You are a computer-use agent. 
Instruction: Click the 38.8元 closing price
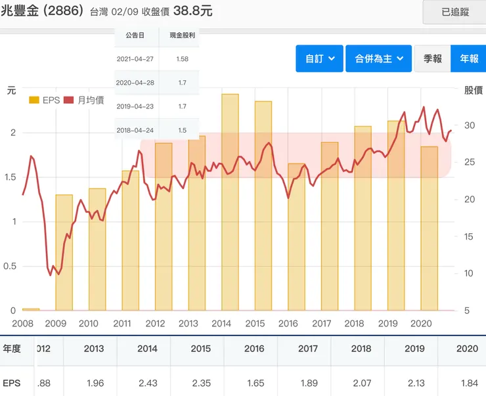(x=193, y=11)
